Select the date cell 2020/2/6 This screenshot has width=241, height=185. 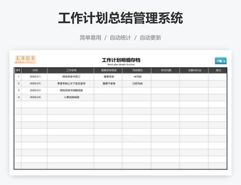point(35,97)
